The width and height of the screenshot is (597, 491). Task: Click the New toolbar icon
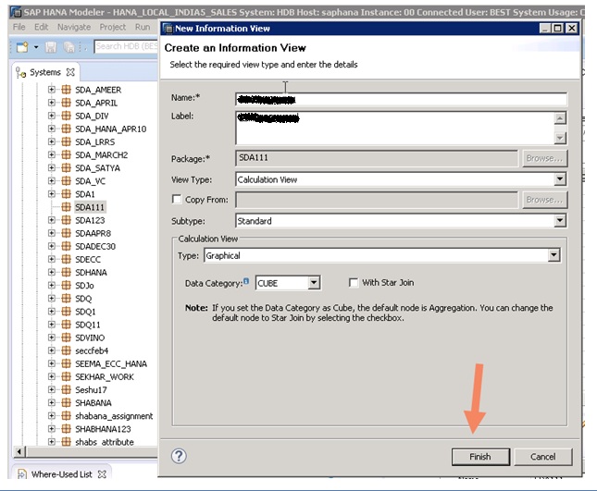pos(22,47)
